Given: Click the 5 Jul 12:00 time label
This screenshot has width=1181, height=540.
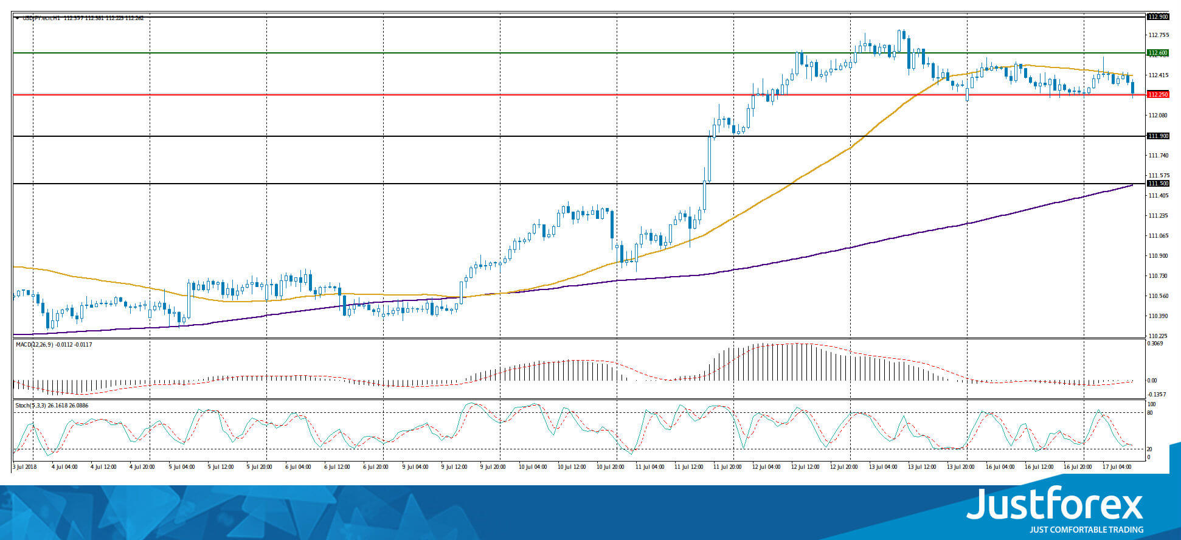Looking at the screenshot, I should tap(220, 467).
